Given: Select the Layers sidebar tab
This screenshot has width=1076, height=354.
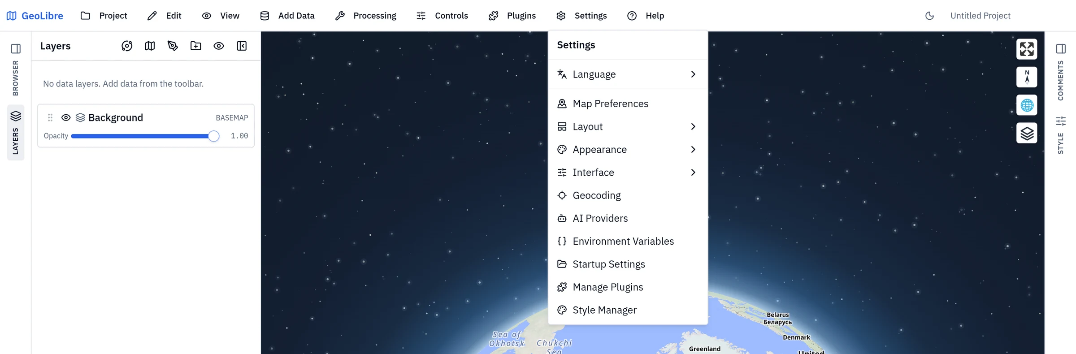Looking at the screenshot, I should click(x=16, y=132).
